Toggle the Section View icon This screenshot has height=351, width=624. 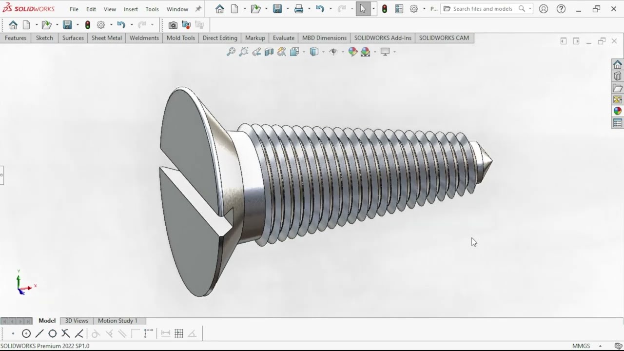click(269, 52)
